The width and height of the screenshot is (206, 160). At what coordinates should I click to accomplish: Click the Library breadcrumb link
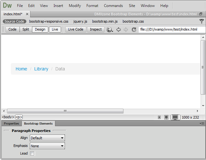[x=41, y=69]
